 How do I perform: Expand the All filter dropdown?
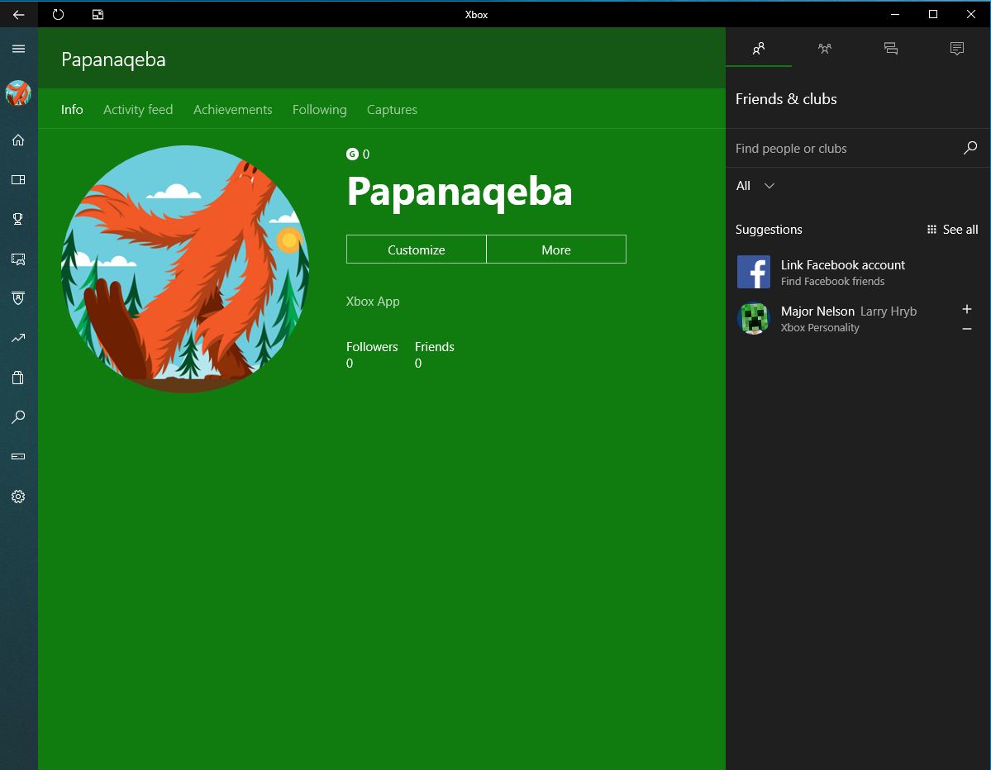[755, 186]
